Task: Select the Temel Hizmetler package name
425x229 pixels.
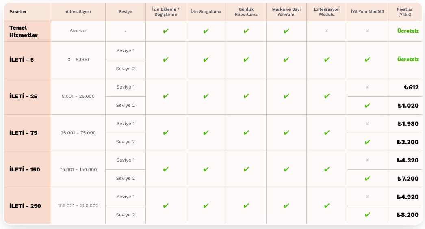Action: pyautogui.click(x=24, y=31)
